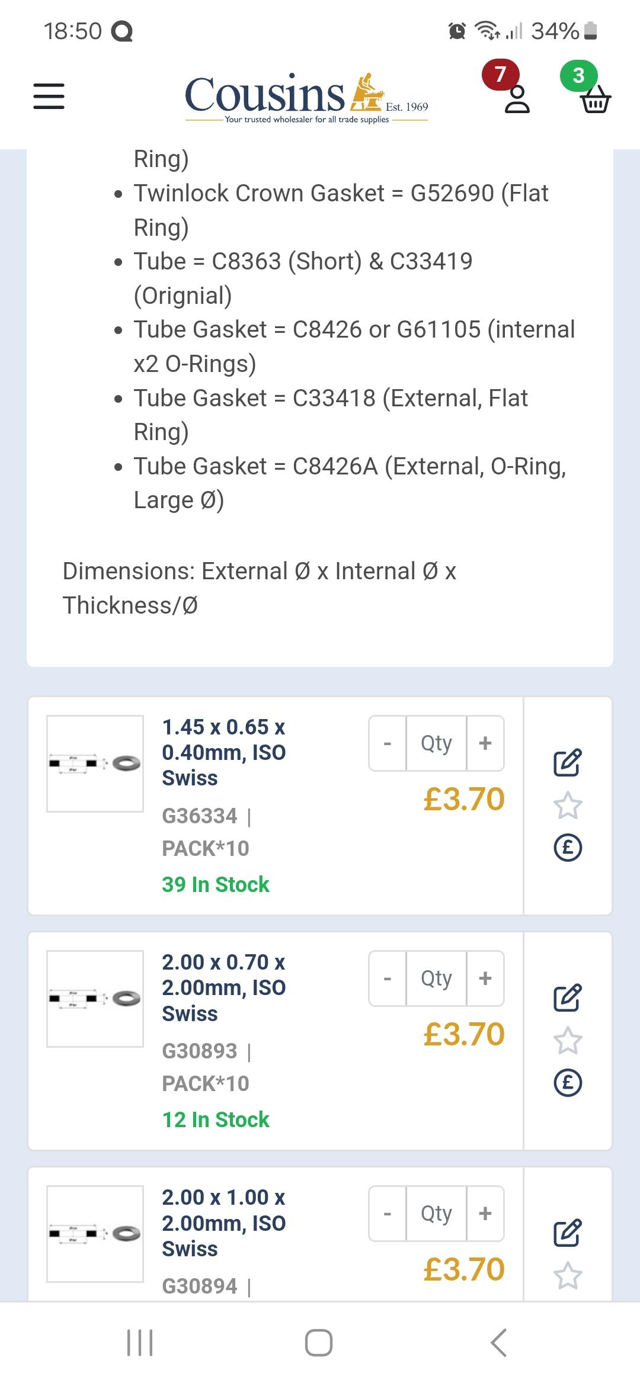Focus the Qty field for G30893
The image size is (640, 1386).
pos(437,978)
